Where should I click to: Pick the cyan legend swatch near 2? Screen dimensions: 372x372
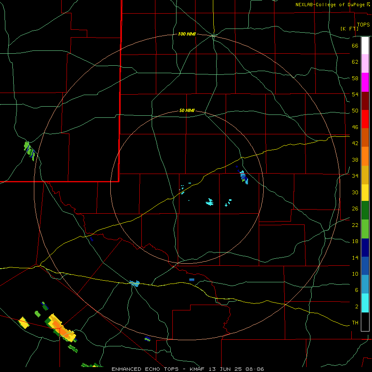tap(365, 303)
